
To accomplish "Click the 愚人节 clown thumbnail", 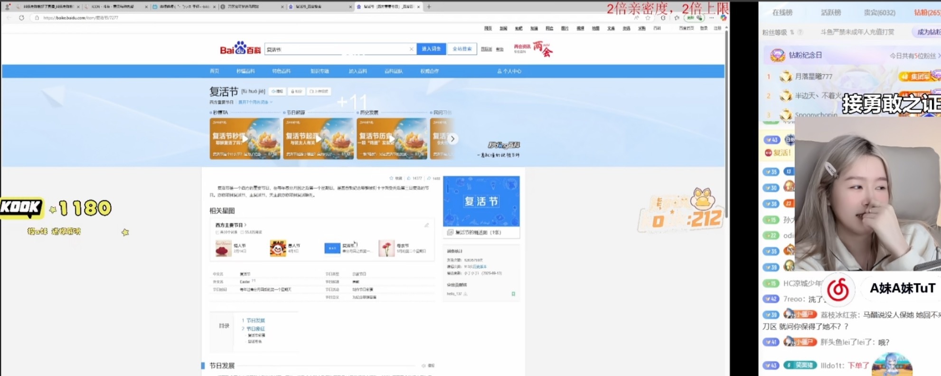I will (x=278, y=248).
